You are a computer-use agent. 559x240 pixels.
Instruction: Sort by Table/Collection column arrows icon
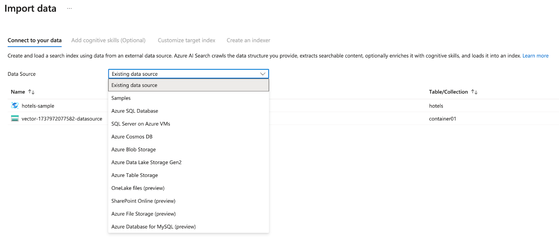tap(474, 92)
